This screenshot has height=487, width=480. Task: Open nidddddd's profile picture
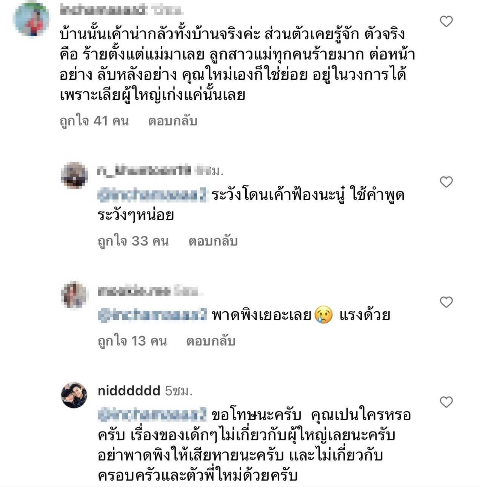pos(74,395)
